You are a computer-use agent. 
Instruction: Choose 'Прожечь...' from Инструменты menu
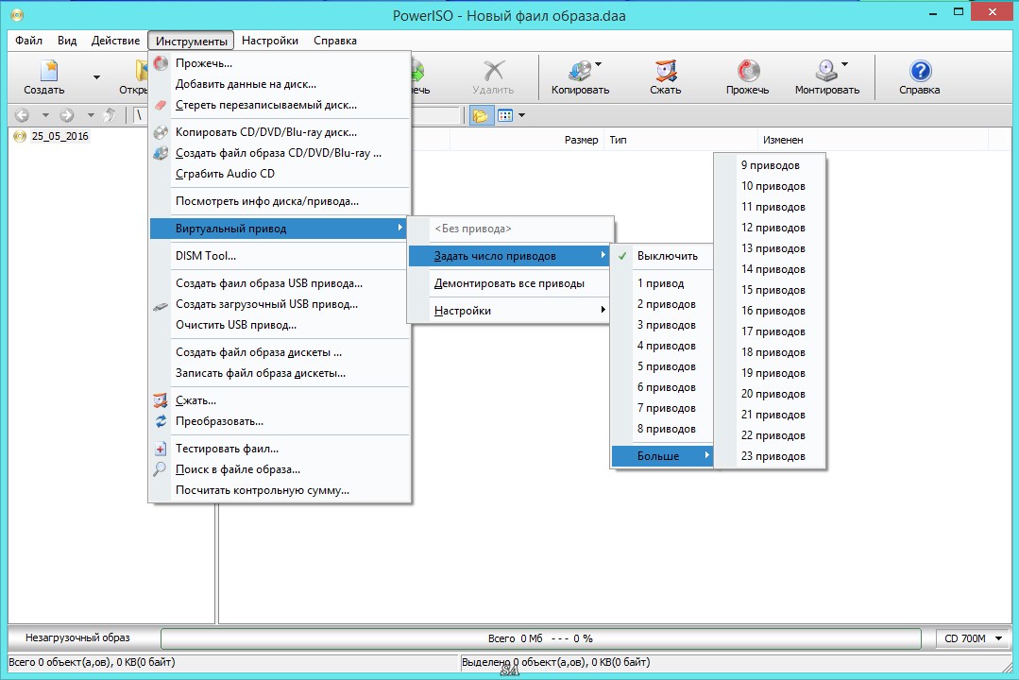280,63
